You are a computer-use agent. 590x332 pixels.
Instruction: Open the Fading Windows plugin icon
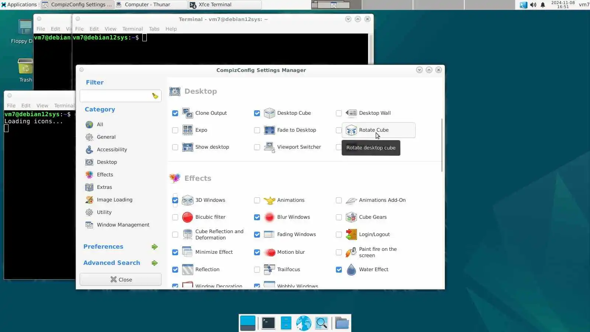click(x=270, y=235)
